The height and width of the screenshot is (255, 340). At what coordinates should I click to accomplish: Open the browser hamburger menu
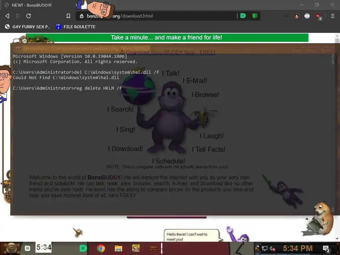(x=332, y=16)
